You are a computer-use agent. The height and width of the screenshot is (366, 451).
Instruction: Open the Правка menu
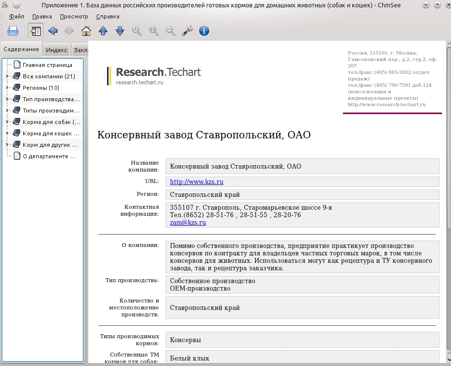(x=42, y=16)
